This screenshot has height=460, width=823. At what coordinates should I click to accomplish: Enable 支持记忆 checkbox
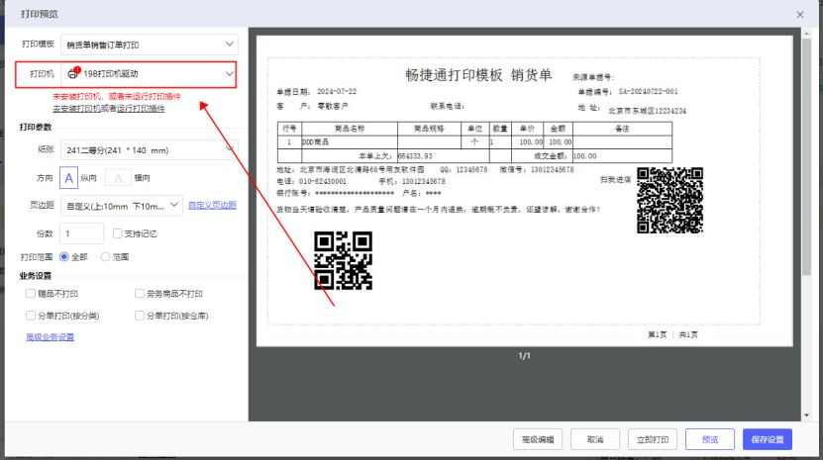pos(118,233)
